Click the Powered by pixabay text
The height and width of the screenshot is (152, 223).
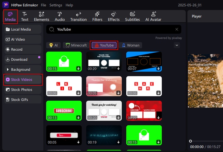click(x=168, y=38)
